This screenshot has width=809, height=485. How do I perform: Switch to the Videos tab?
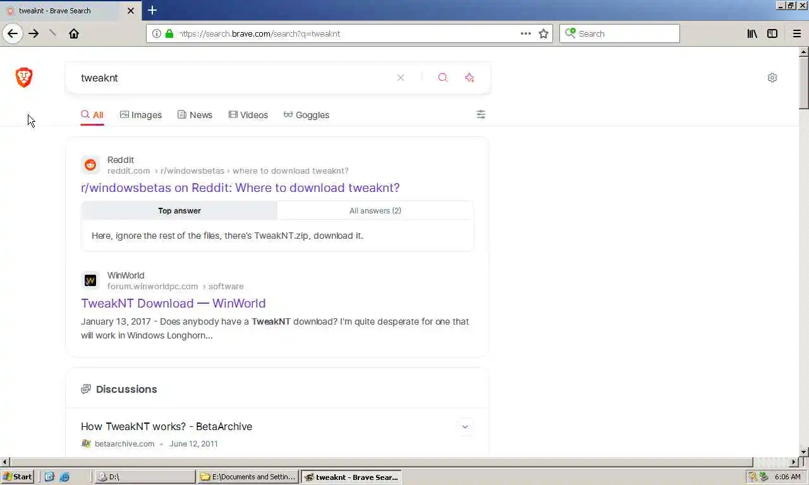click(x=248, y=115)
